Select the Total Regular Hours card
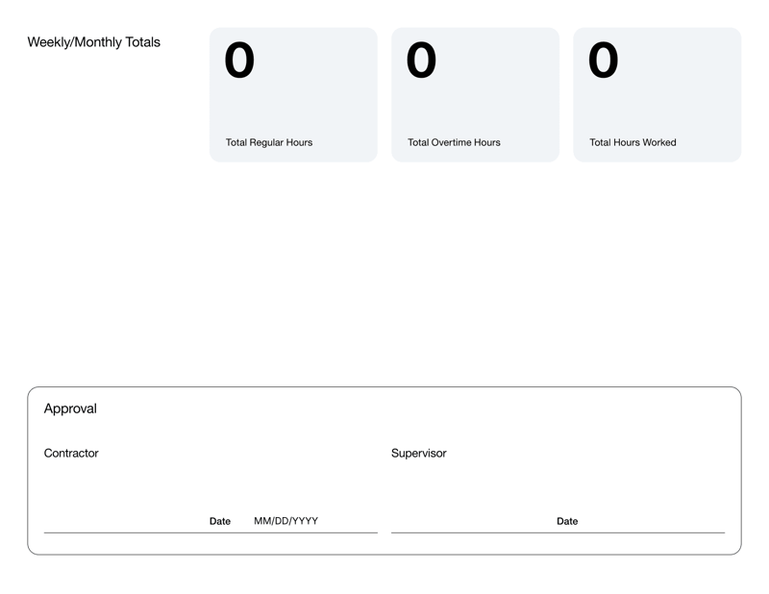 [292, 94]
